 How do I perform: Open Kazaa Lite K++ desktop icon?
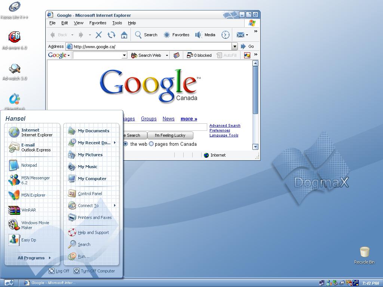click(15, 10)
